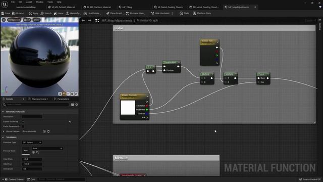Open the Perspective view dropdown
Screen dimensions: 323x182
[14, 20]
